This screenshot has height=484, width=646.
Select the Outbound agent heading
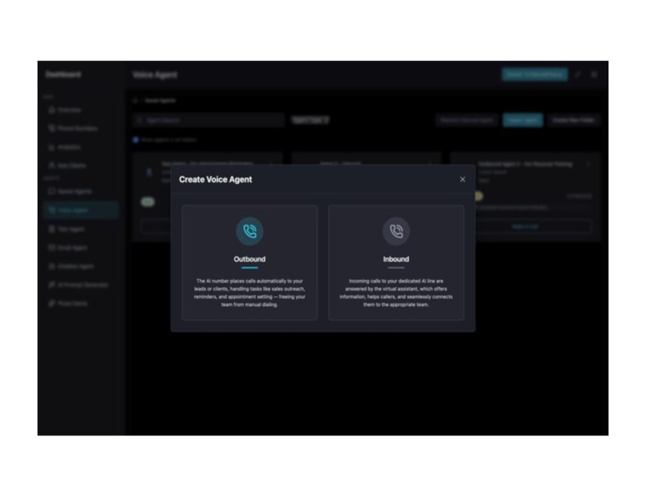click(x=249, y=259)
